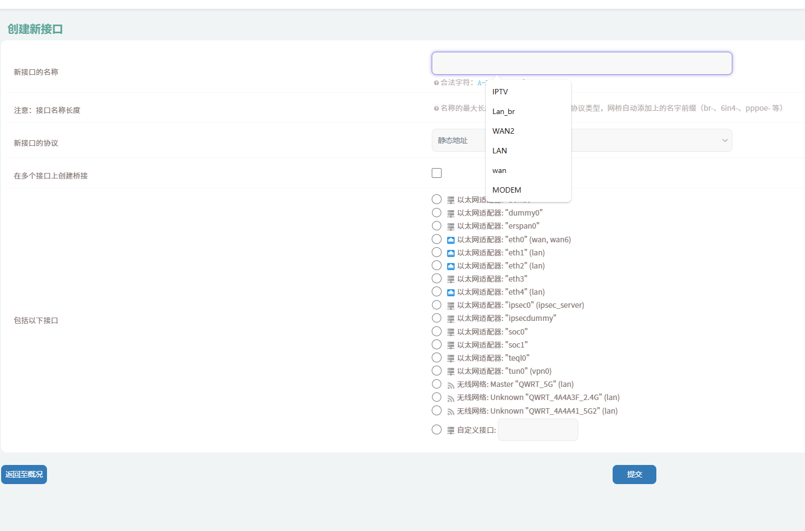805x531 pixels.
Task: Choose the QWRT_4A4A41_5G2 wireless radio button
Action: coord(437,410)
